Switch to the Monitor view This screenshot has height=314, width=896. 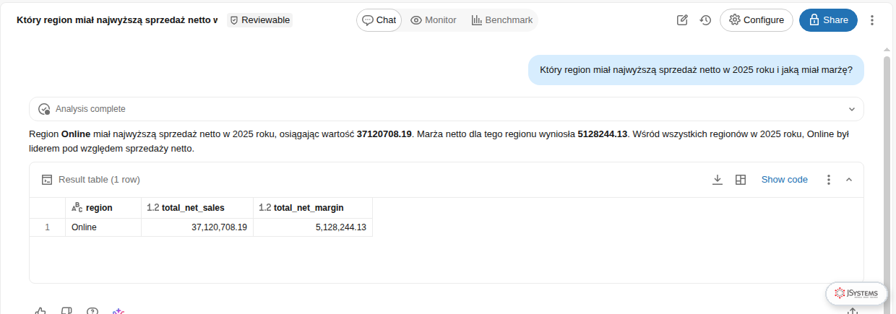[434, 20]
